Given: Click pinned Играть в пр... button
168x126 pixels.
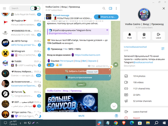Looking at the screenshot, I should pyautogui.click(x=106, y=17).
